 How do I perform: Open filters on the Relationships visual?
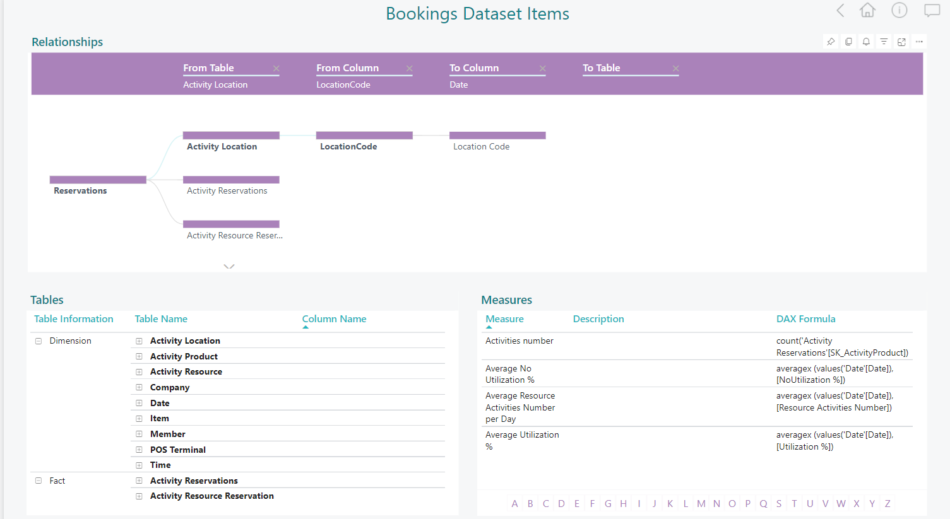(884, 42)
